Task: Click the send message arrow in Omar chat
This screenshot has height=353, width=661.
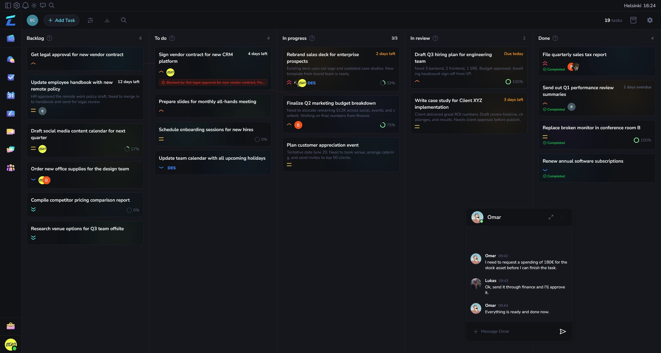Action: pyautogui.click(x=563, y=331)
